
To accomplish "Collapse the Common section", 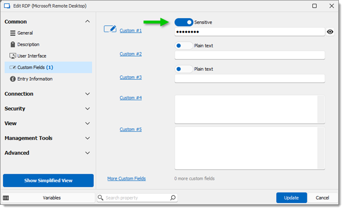I will tap(88, 21).
